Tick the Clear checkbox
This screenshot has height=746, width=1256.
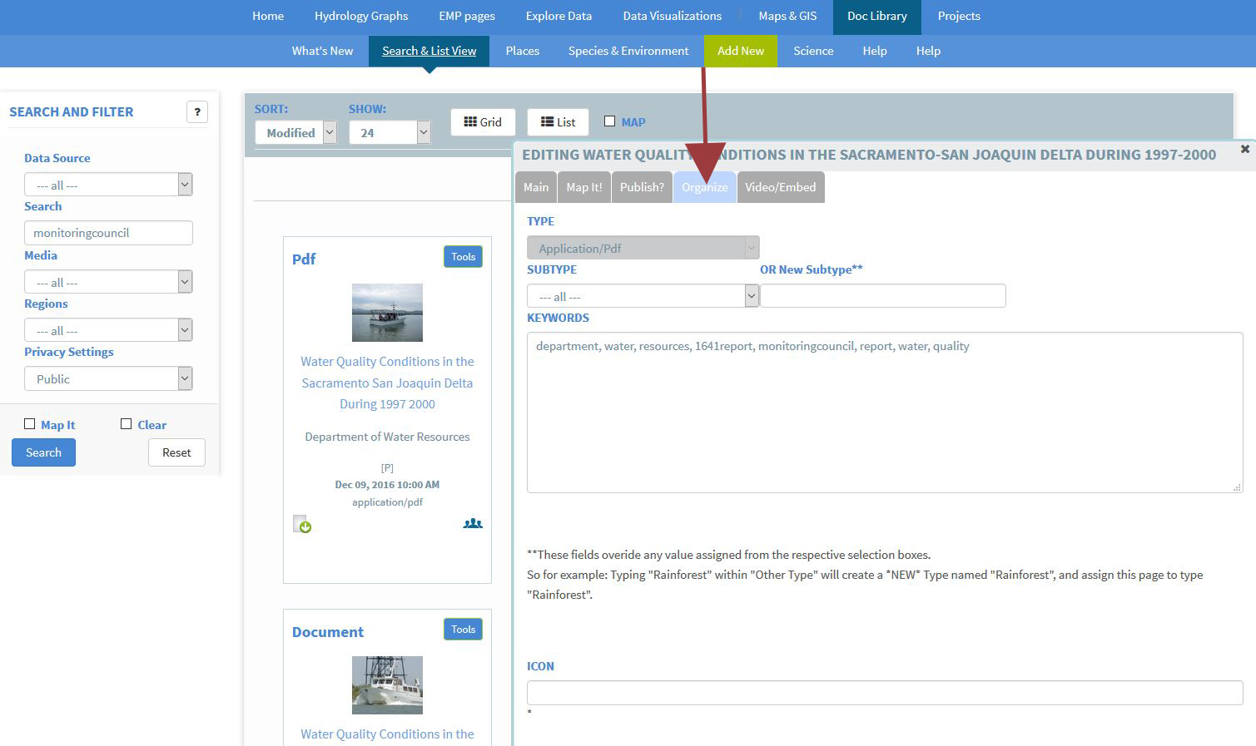127,424
